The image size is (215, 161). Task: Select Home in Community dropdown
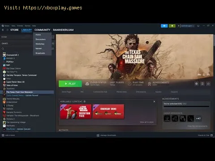click(38, 35)
